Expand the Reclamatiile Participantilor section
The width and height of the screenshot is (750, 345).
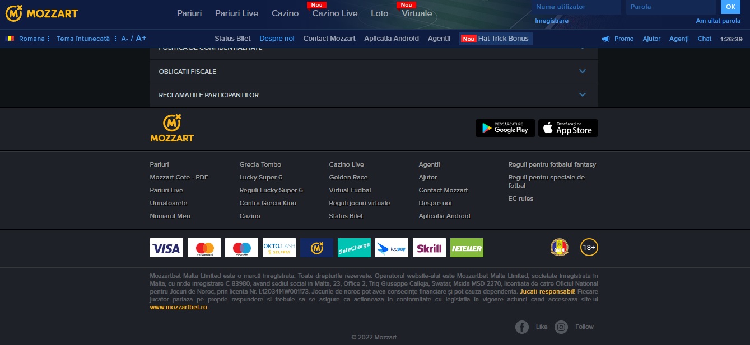point(374,95)
